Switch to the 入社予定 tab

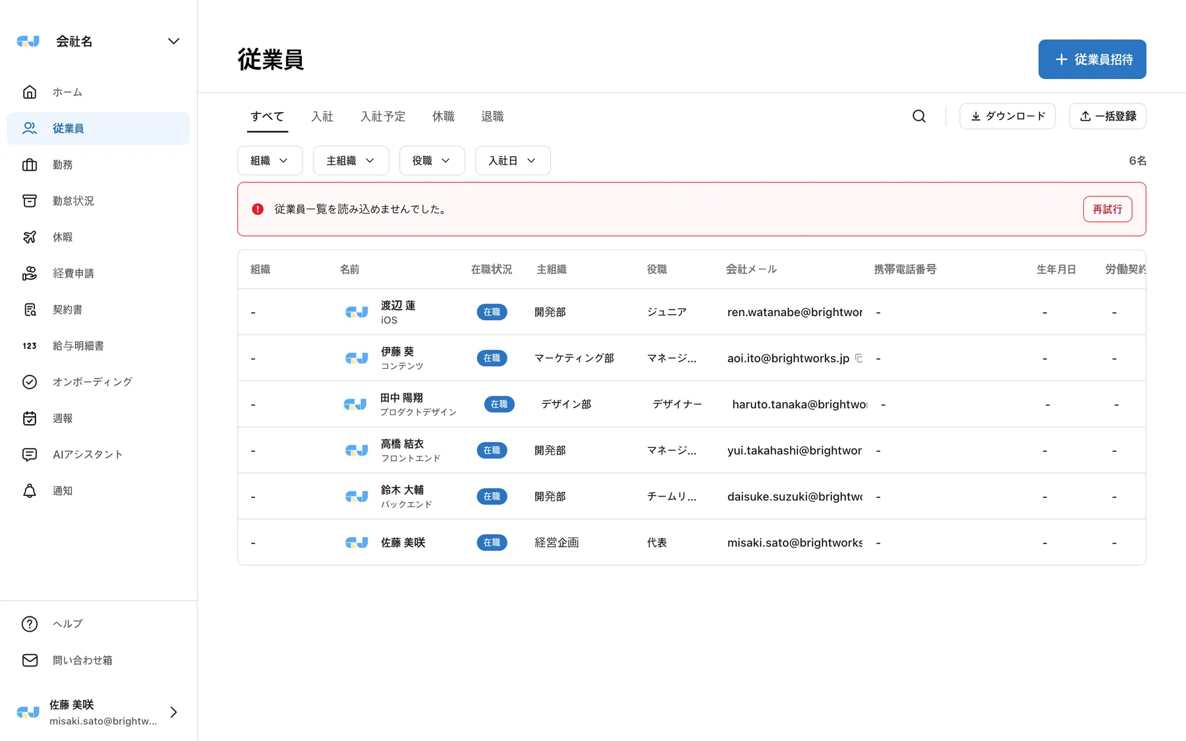coord(383,117)
